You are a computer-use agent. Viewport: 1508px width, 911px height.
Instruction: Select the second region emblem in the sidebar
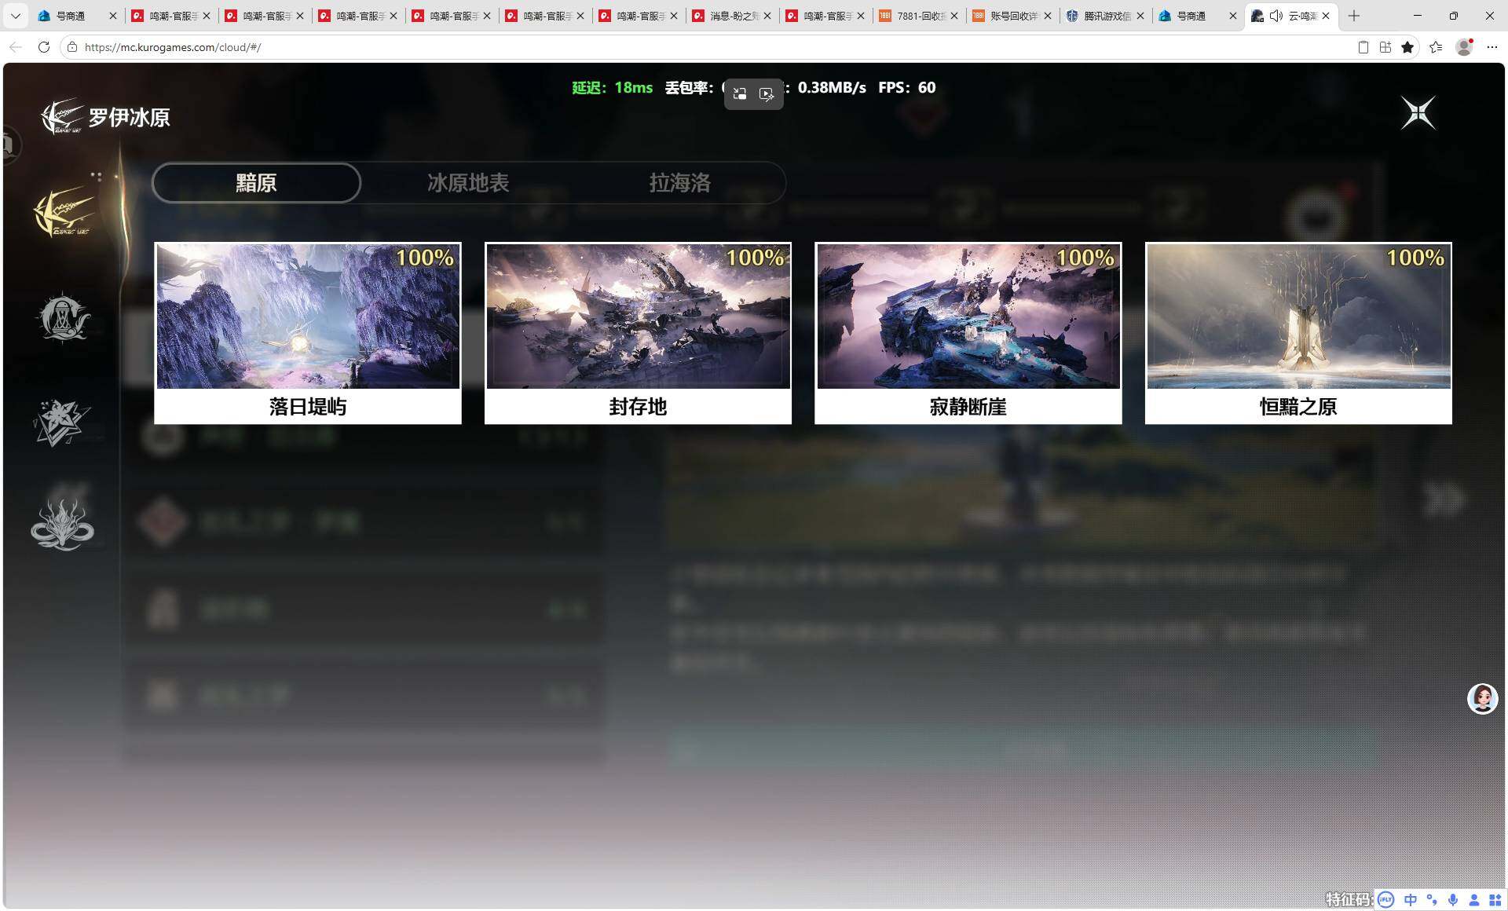(64, 317)
